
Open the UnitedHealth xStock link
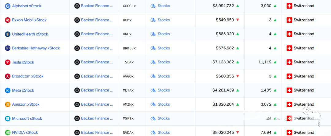30,34
